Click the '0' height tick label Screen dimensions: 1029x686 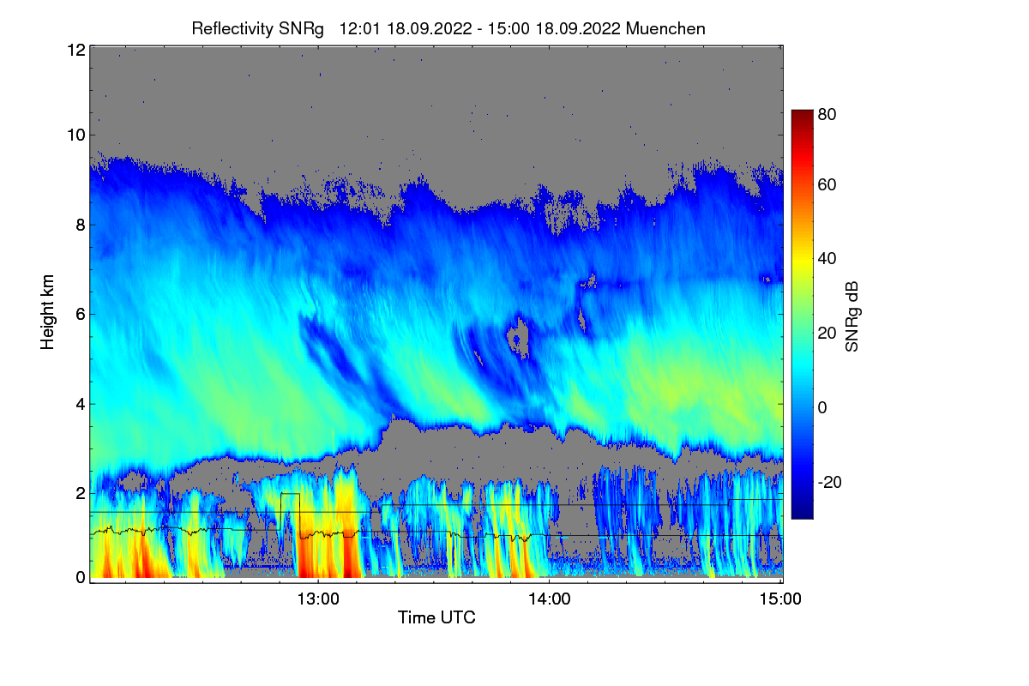pyautogui.click(x=81, y=577)
